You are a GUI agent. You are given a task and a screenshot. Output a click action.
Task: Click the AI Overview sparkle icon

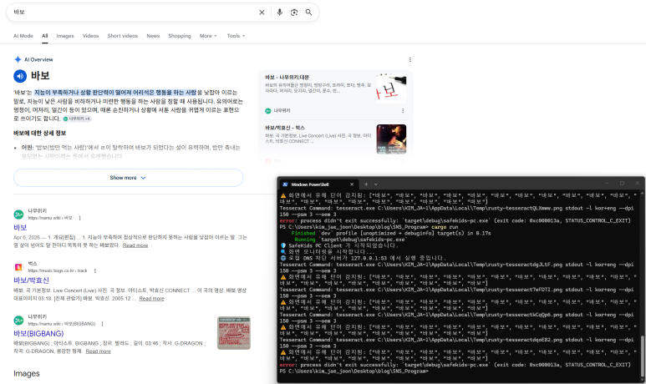coord(18,59)
